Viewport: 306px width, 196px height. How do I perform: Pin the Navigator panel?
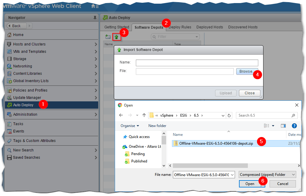pyautogui.click(x=95, y=18)
